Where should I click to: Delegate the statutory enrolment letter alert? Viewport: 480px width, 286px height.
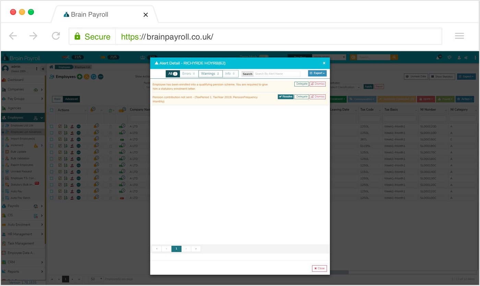click(x=302, y=84)
